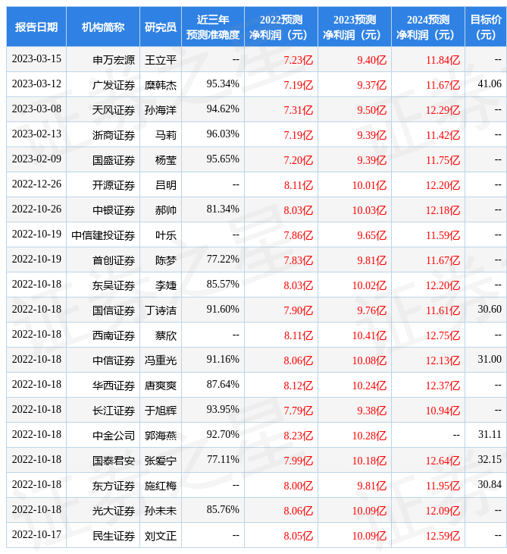Image resolution: width=507 pixels, height=554 pixels.
Task: Select the 研究员 column header
Action: [161, 27]
